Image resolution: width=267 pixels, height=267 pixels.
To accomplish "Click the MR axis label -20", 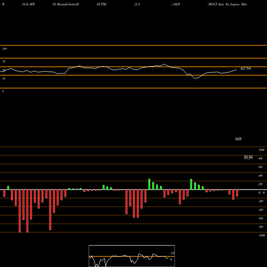I will point(261,201).
